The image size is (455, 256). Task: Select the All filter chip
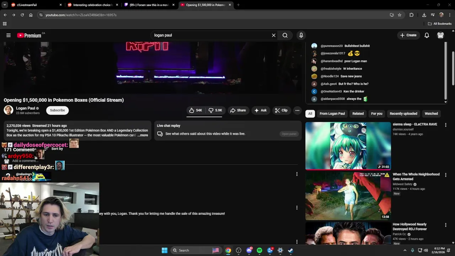click(310, 113)
